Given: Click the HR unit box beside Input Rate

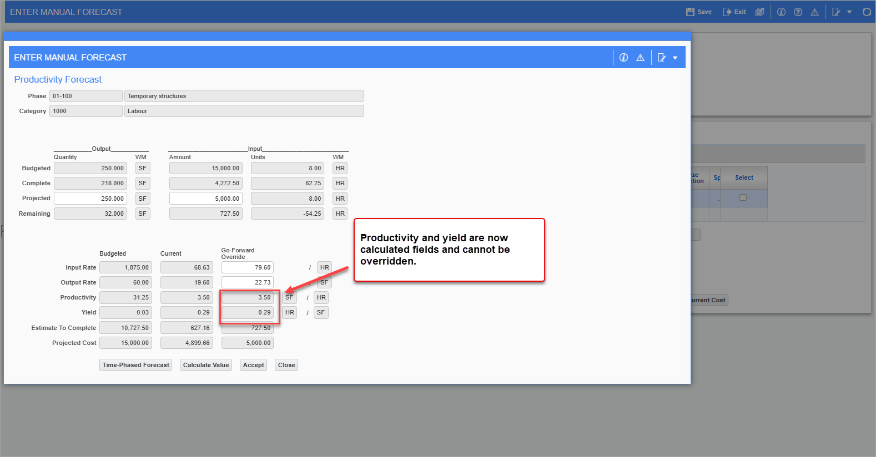Looking at the screenshot, I should (x=325, y=267).
